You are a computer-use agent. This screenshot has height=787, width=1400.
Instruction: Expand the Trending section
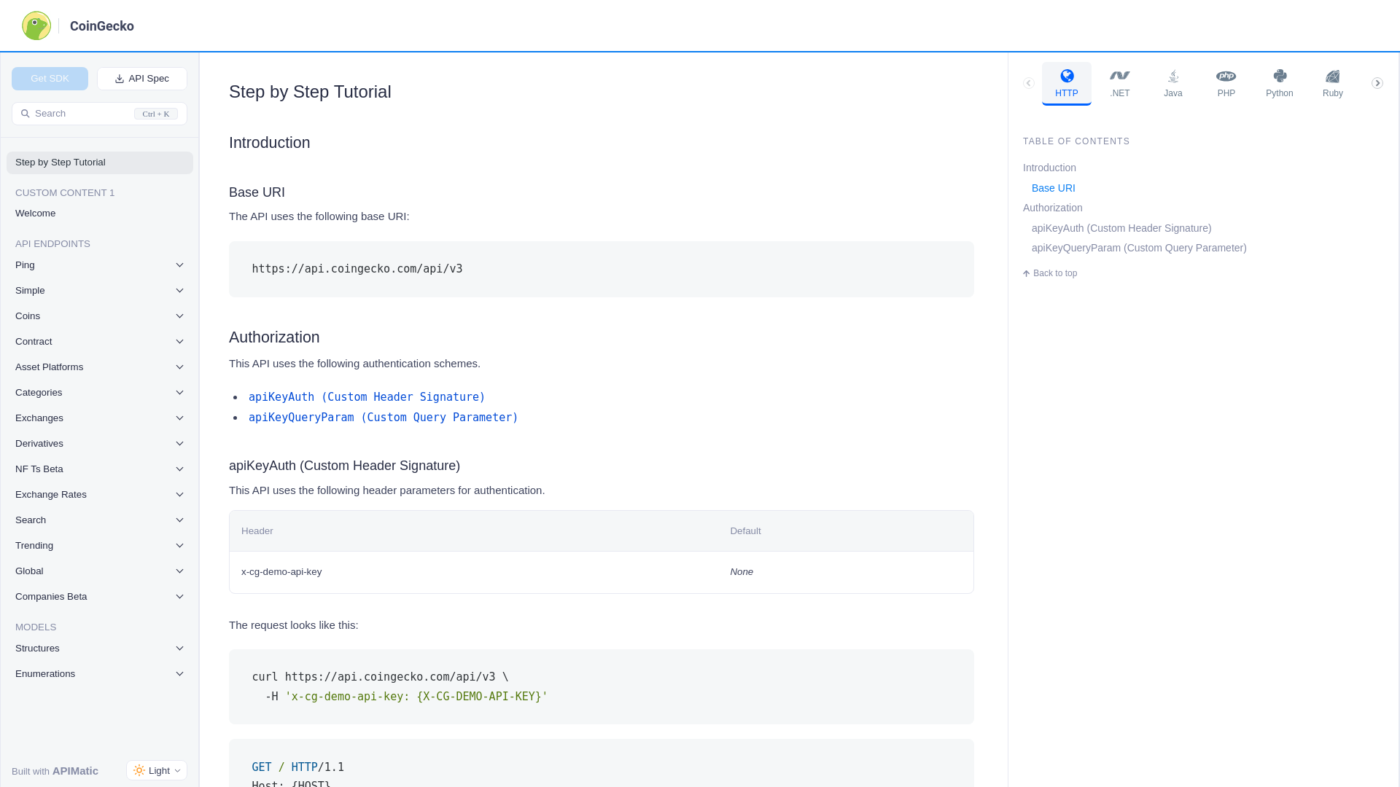tap(100, 546)
